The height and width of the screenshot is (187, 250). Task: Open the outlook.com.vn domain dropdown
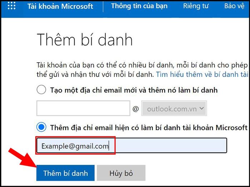[x=174, y=108]
